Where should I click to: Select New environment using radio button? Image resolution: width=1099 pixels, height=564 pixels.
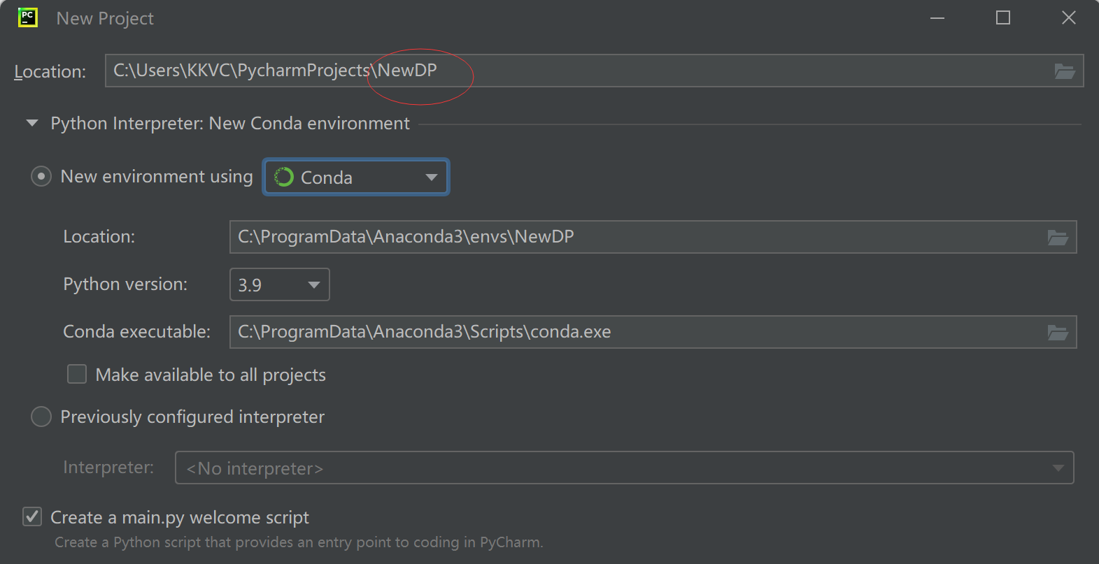click(41, 177)
